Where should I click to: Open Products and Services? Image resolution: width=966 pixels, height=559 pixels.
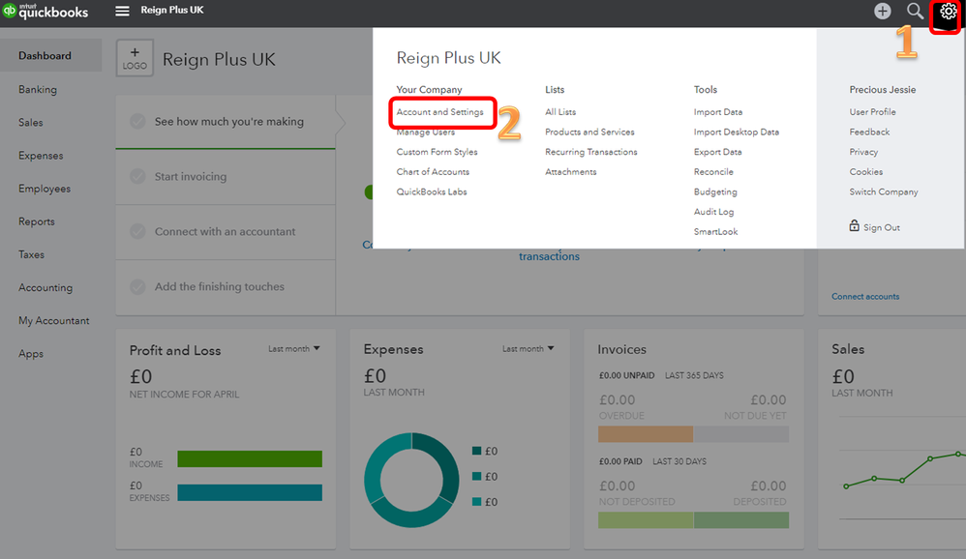pos(589,132)
